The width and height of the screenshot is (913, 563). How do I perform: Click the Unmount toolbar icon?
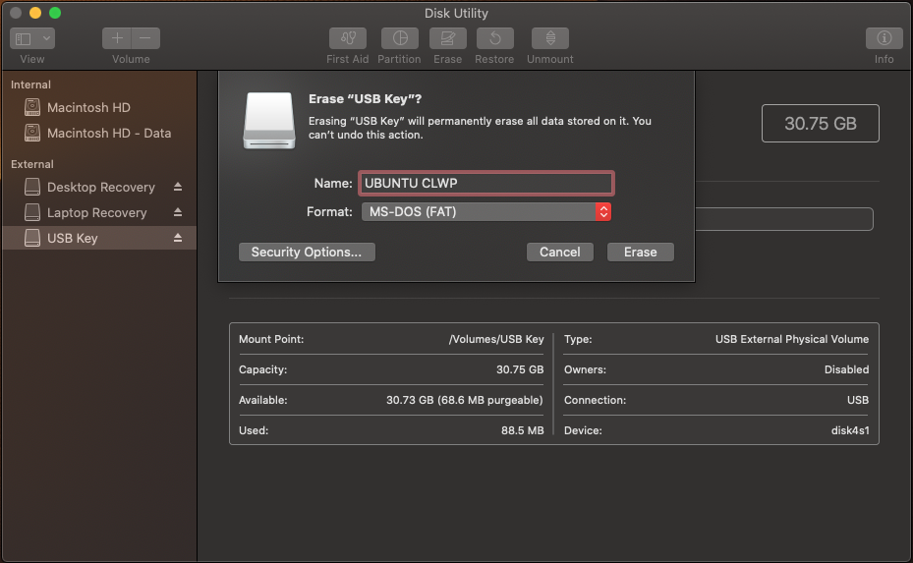coord(550,38)
